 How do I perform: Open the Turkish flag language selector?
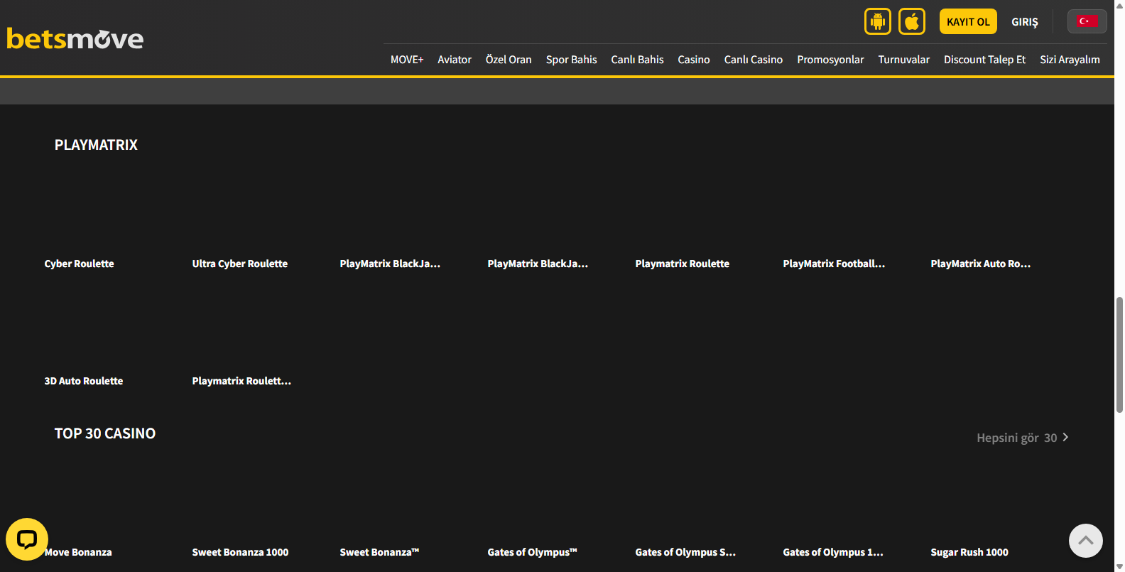[1087, 21]
